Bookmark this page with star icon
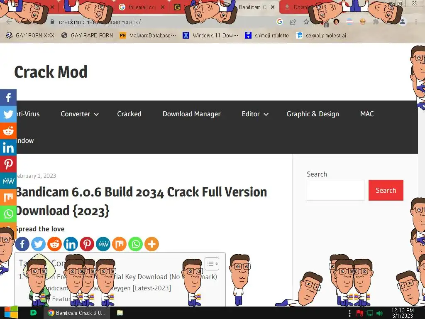Screen dimensions: 425x319 coord(306,22)
